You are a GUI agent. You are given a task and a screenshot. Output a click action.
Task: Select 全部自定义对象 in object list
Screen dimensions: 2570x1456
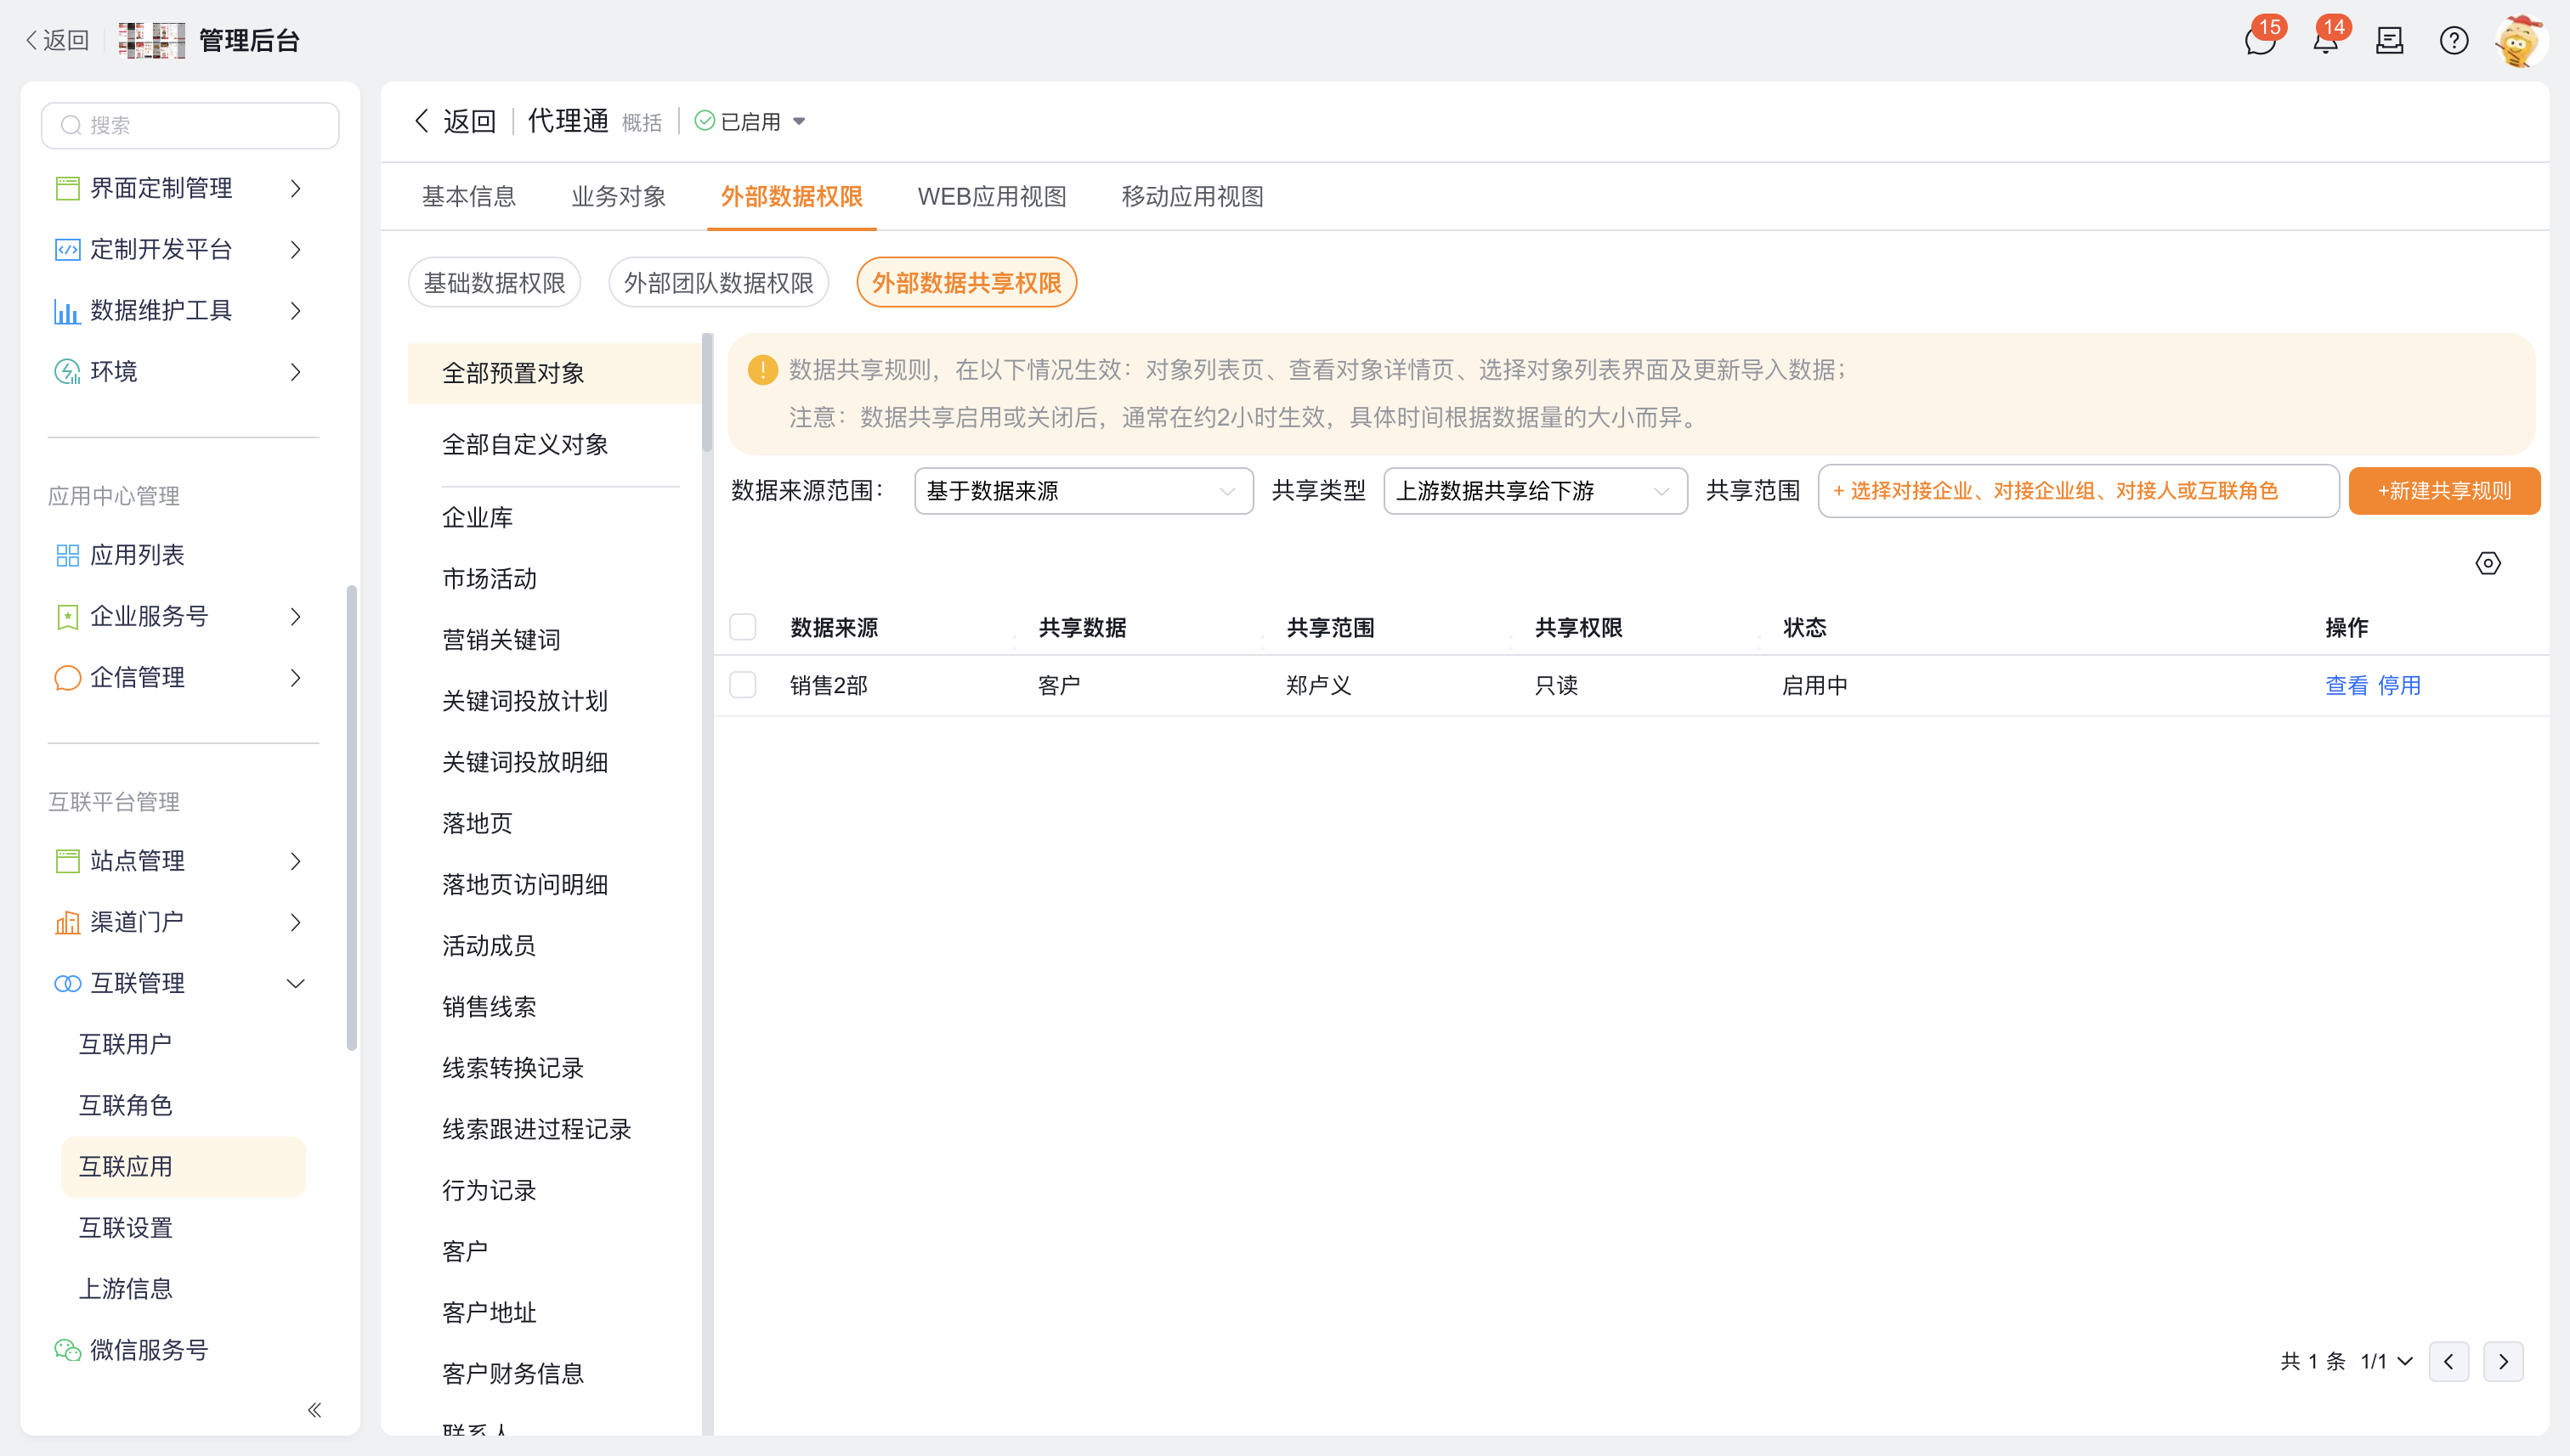coord(525,444)
